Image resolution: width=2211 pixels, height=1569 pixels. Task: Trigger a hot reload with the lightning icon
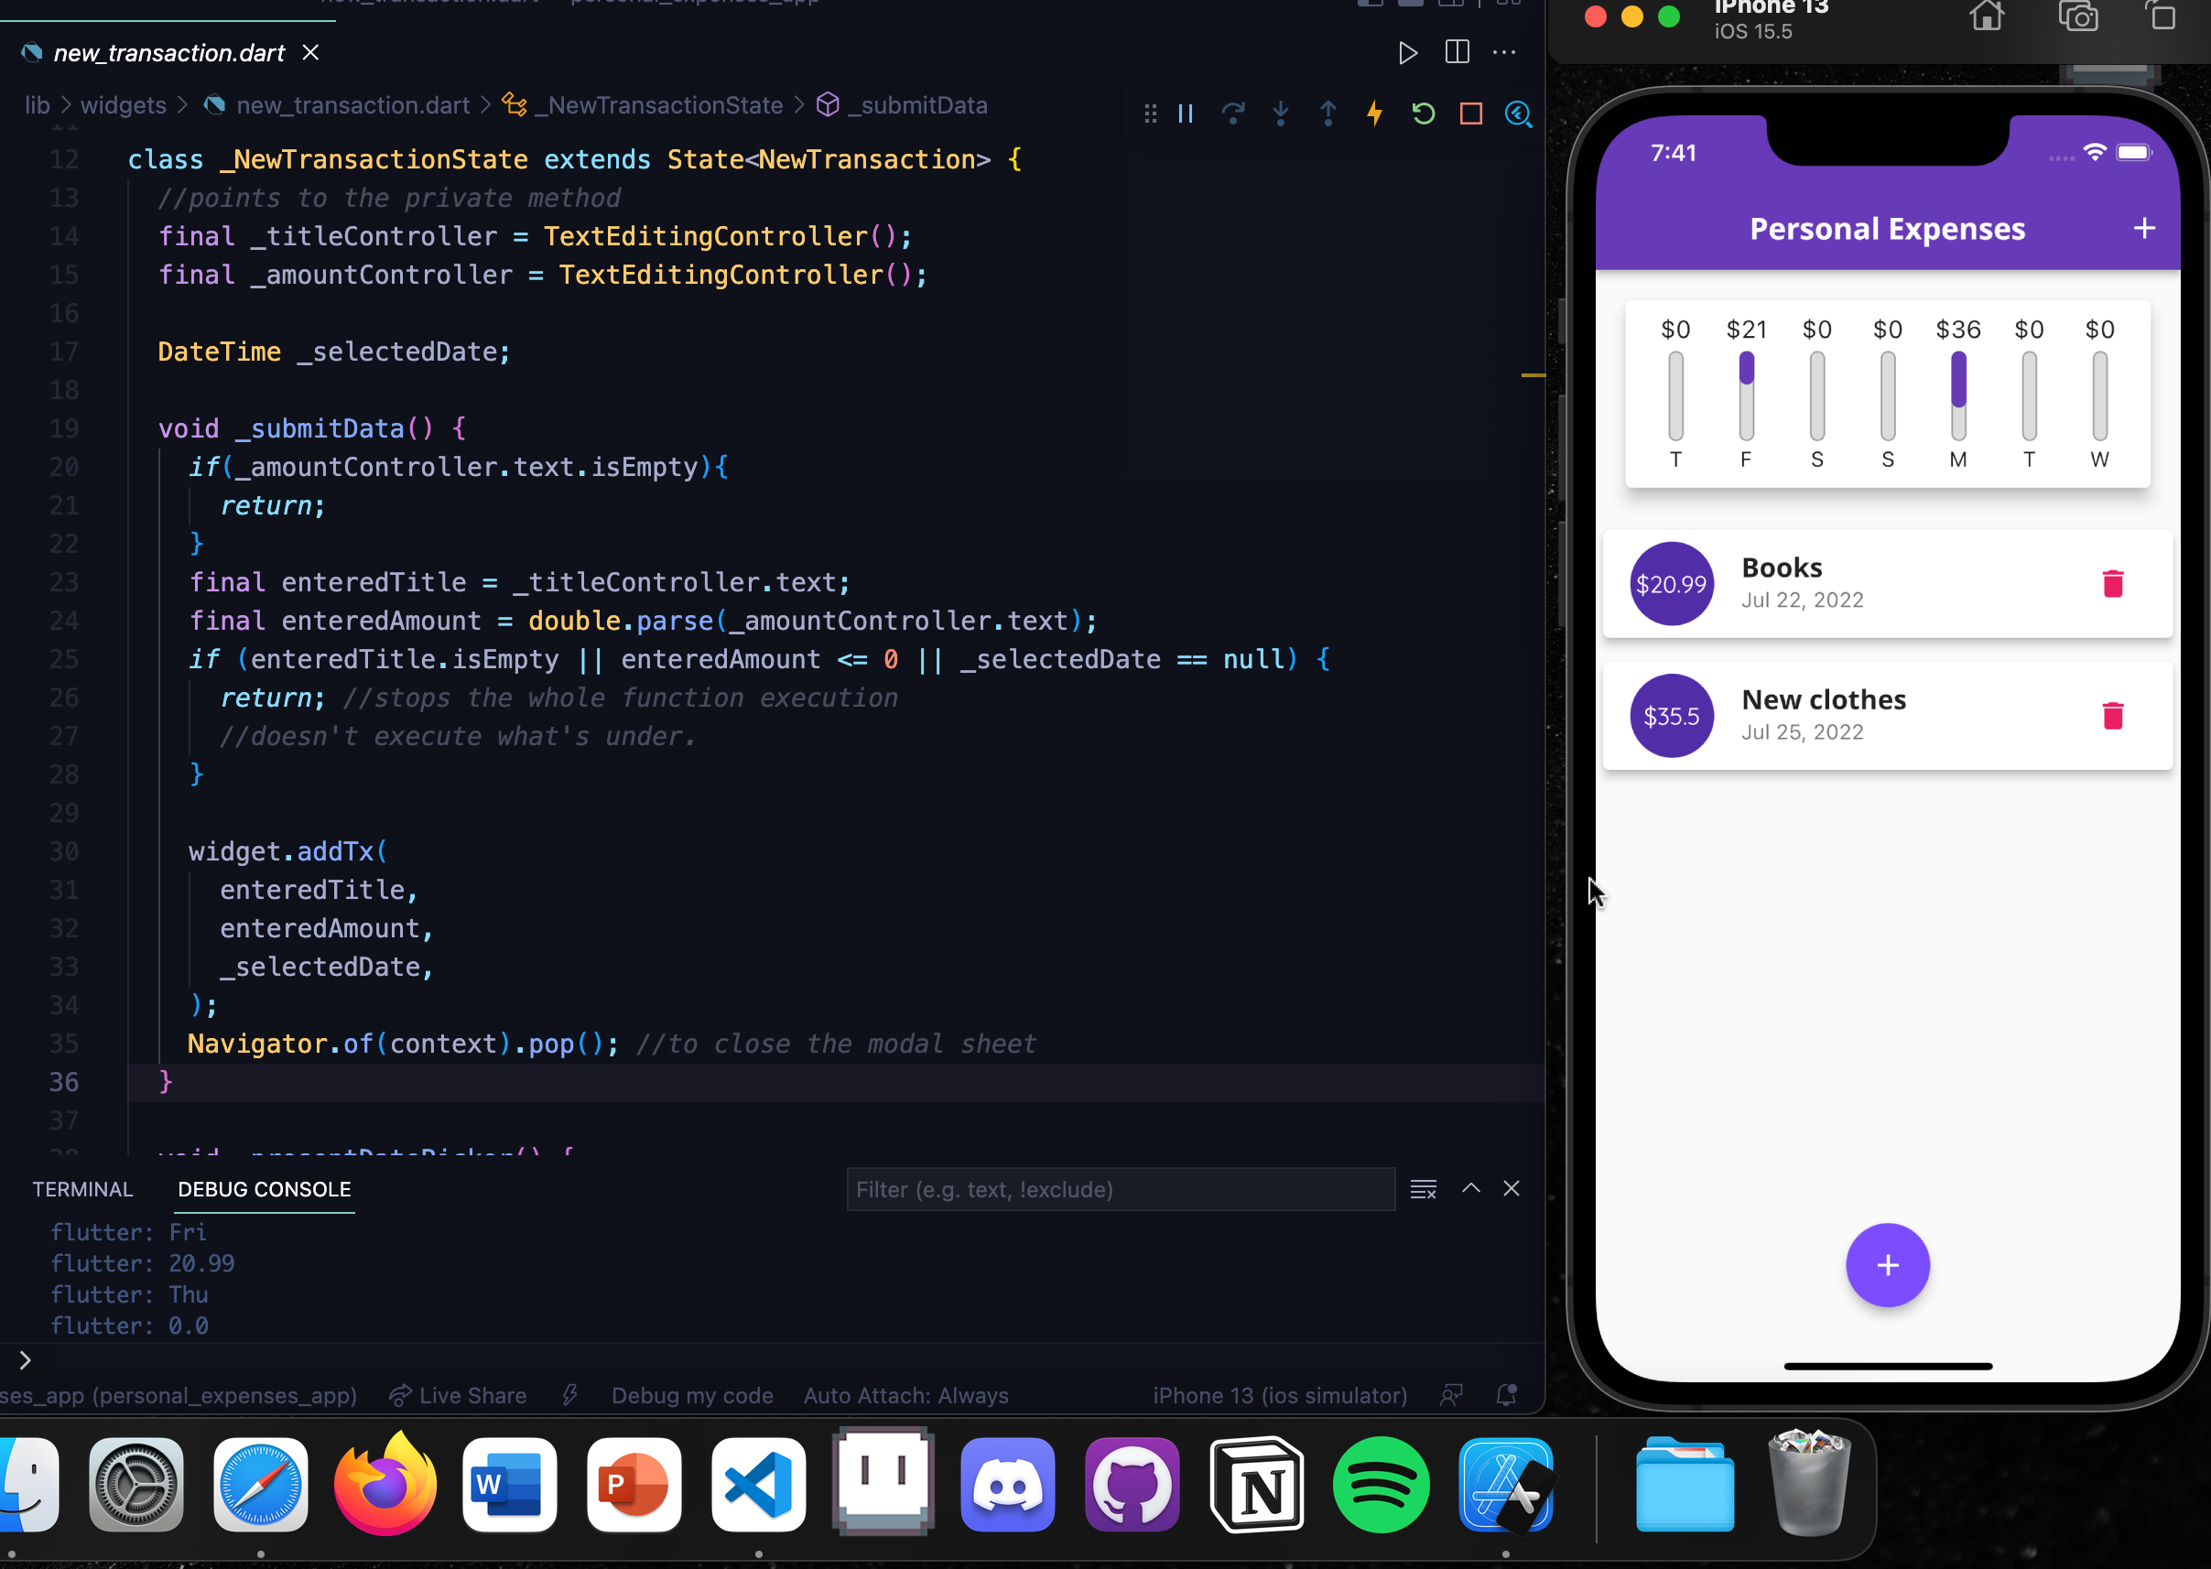[1374, 114]
